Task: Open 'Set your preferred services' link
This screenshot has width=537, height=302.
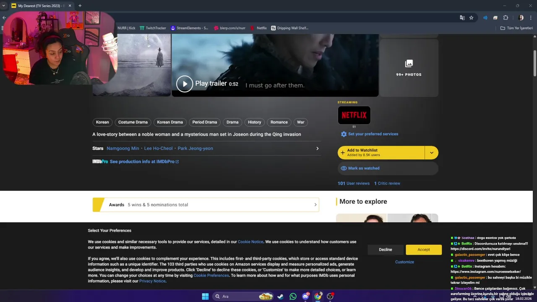Action: coord(373,134)
